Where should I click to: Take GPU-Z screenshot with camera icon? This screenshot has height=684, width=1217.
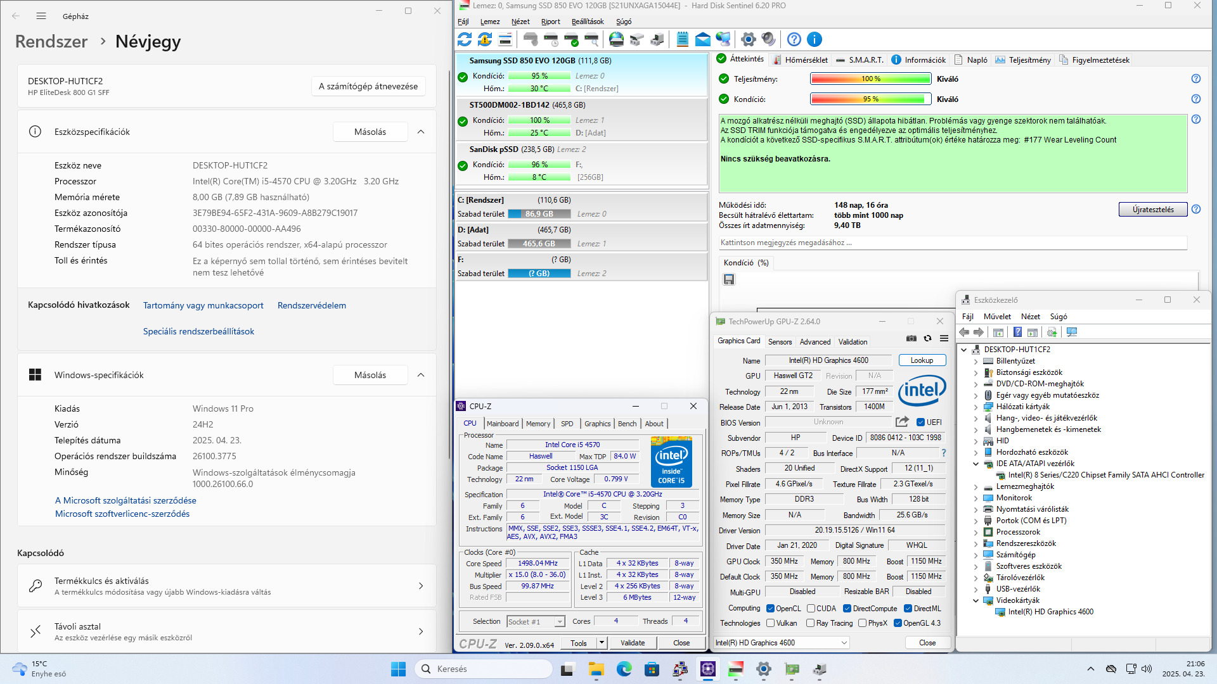click(911, 339)
